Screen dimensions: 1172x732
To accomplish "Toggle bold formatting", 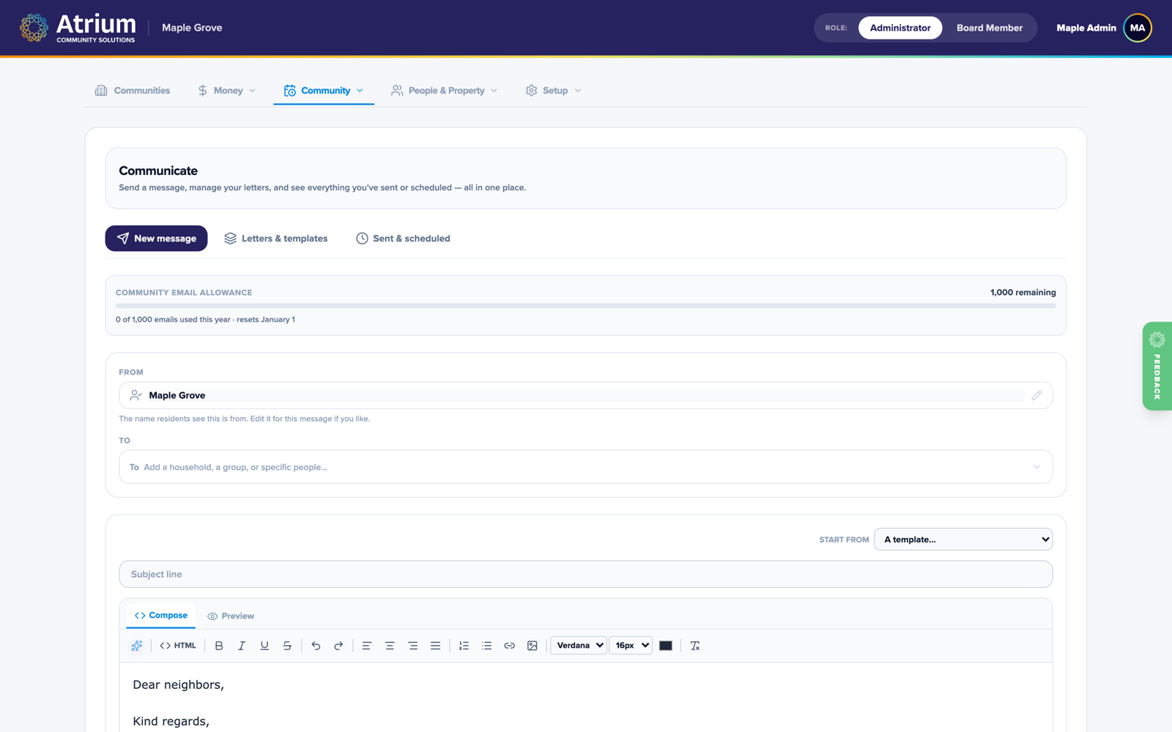I will point(219,646).
